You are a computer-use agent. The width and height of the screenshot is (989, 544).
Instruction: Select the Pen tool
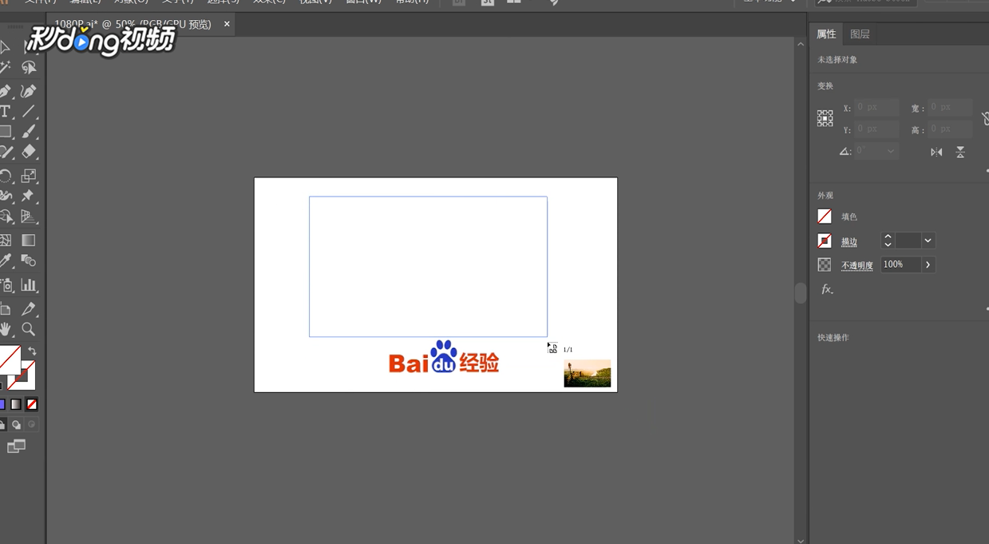coord(6,91)
